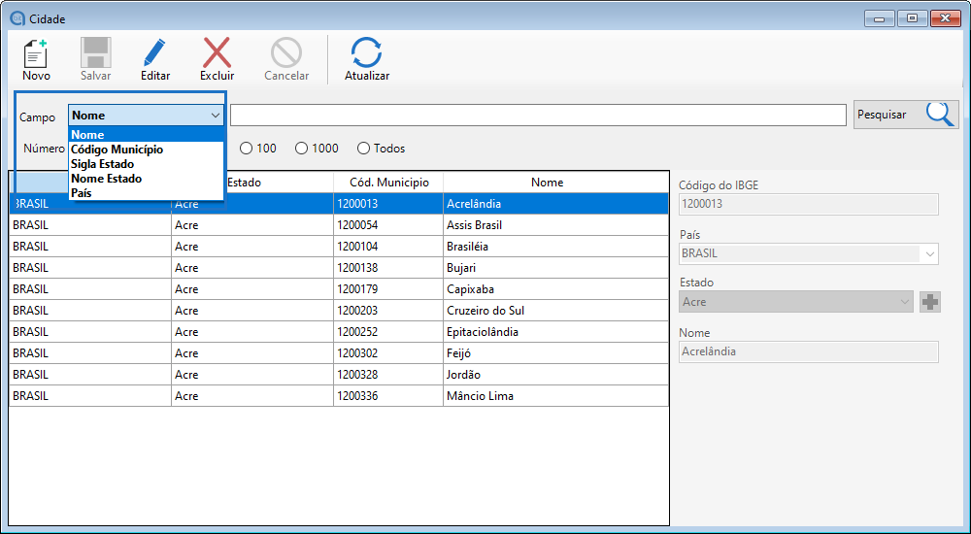Screen dimensions: 971x534
Task: Select the 1000 records radio button
Action: (302, 149)
